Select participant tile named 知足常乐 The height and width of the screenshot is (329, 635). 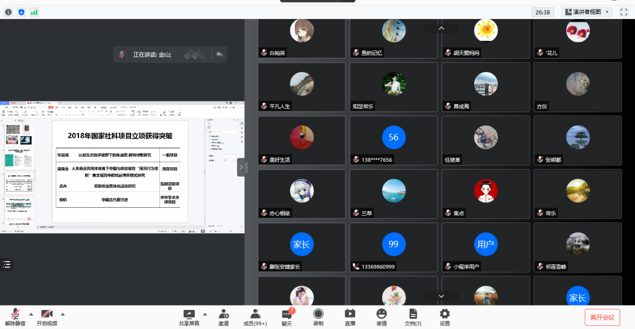(x=394, y=87)
